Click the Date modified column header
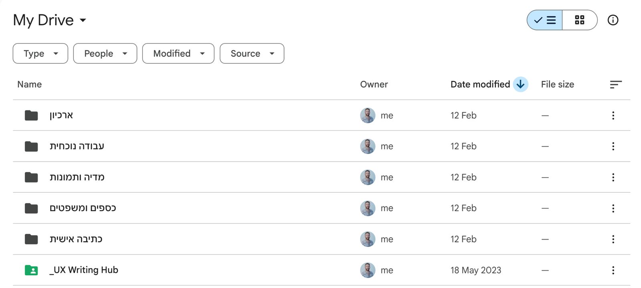Viewport: 641px width, 288px height. [480, 84]
